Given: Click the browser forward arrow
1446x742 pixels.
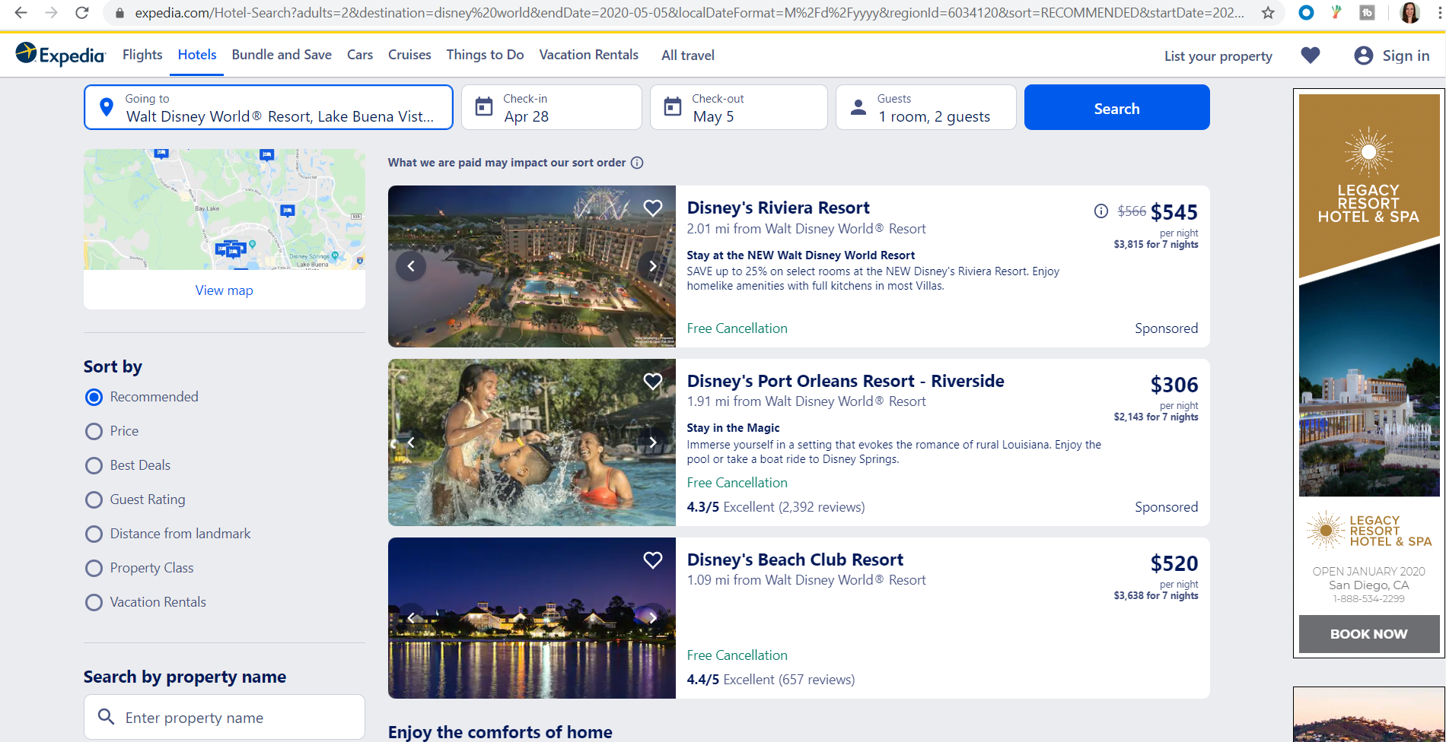Looking at the screenshot, I should (51, 13).
